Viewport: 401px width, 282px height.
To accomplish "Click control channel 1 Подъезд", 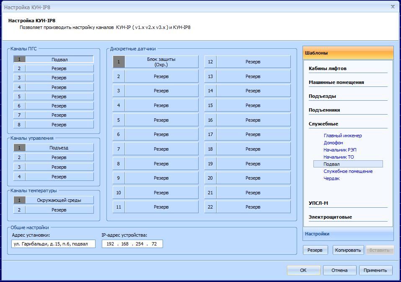I will pyautogui.click(x=59, y=148).
